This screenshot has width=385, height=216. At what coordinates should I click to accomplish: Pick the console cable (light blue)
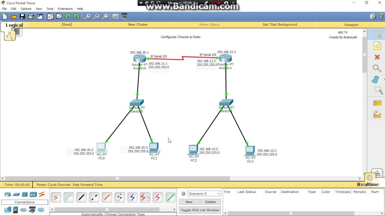(69, 197)
